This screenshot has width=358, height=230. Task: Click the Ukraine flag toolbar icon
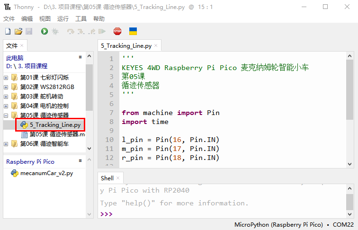tap(133, 31)
